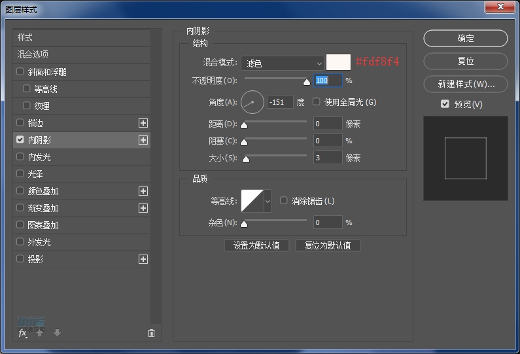Viewport: 520px width, 354px height.
Task: Delete effect using the trash icon
Action: [151, 333]
